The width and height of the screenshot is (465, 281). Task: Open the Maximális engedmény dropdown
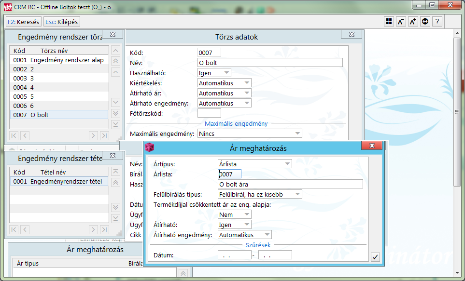coord(250,134)
